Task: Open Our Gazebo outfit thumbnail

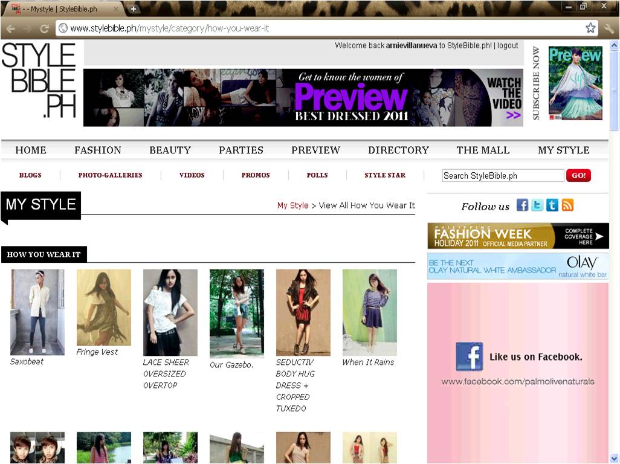Action: point(236,314)
